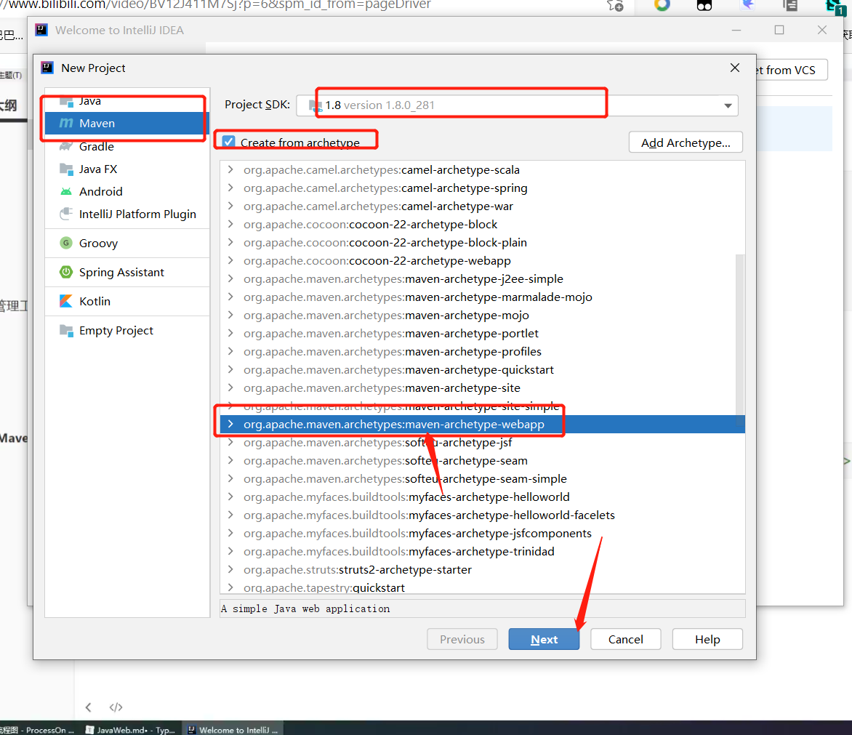Select softeu-archetype-seam-simple row

(x=483, y=478)
